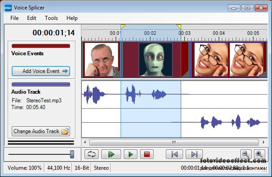Start playback with the green play button
The image size is (272, 177).
[x=131, y=154]
